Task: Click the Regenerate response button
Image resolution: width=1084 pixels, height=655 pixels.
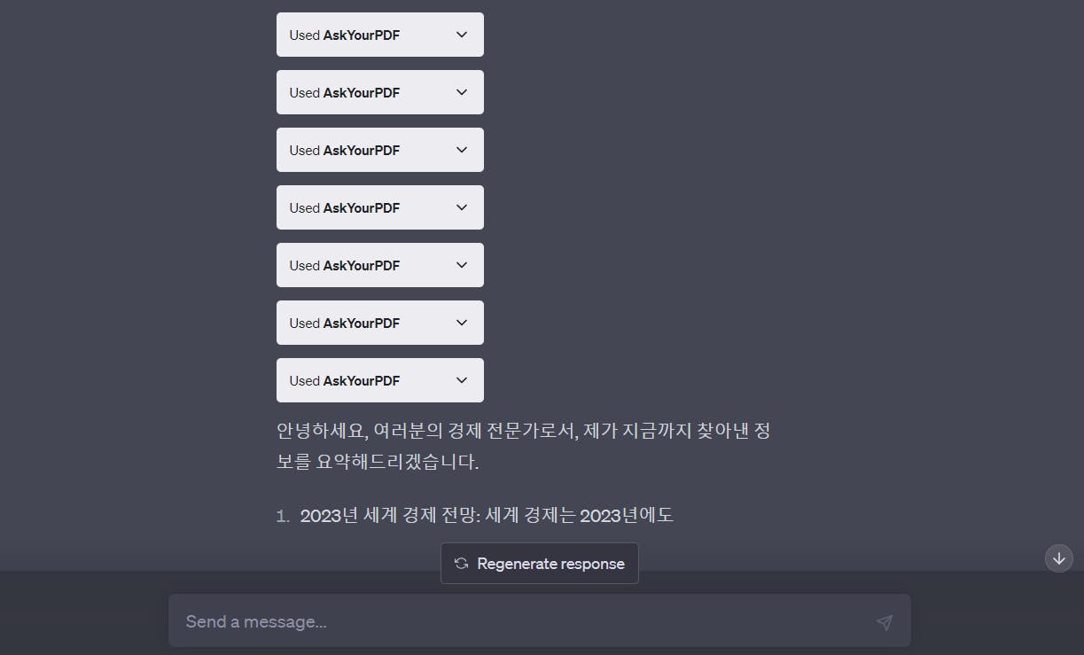Action: (x=539, y=564)
